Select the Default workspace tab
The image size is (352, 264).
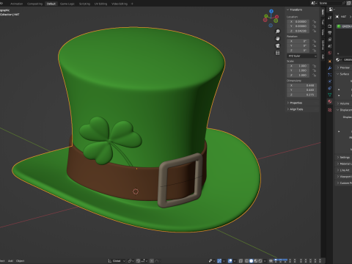tap(51, 4)
